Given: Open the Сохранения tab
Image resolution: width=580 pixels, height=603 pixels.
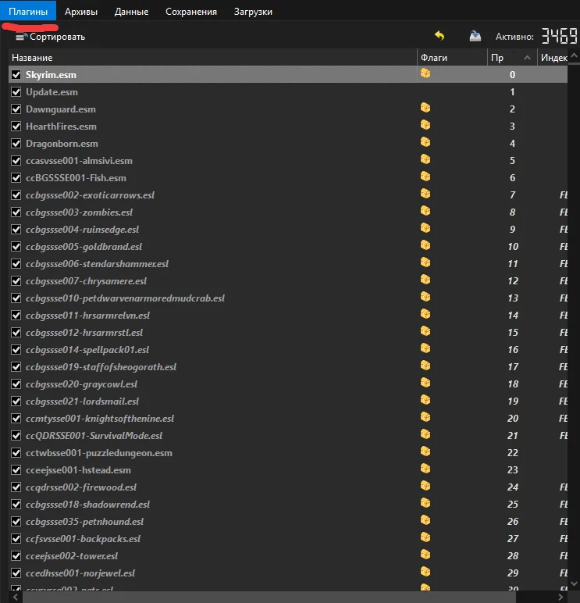Looking at the screenshot, I should coord(191,12).
